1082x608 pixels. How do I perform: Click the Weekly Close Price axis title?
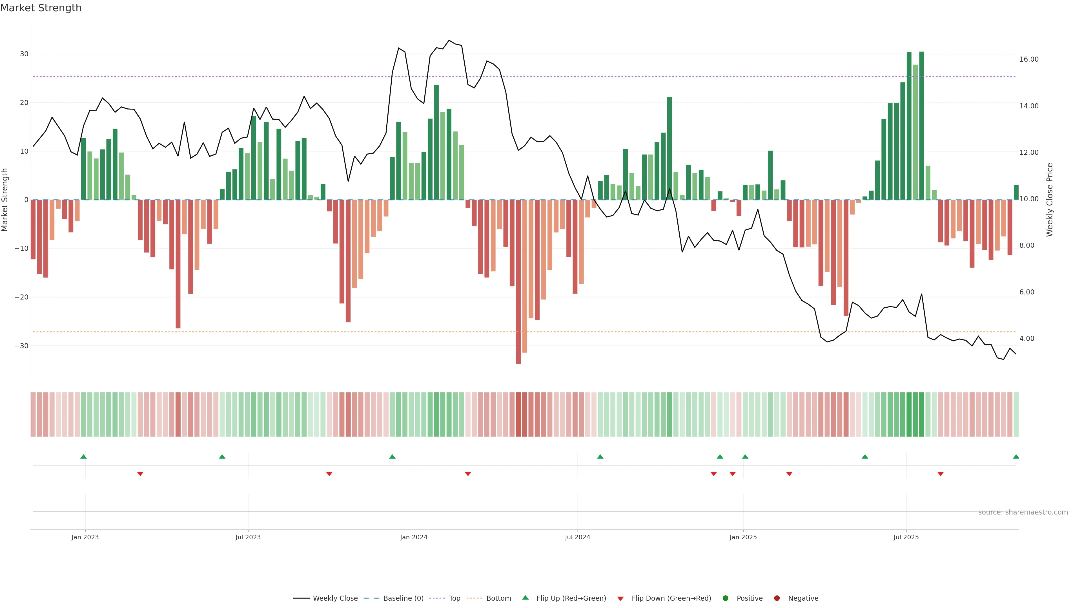[1050, 200]
